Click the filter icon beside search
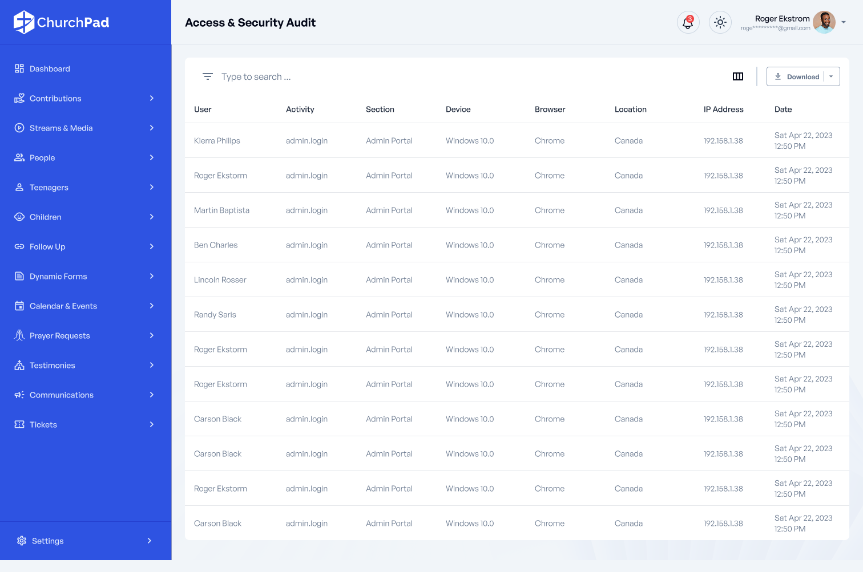The width and height of the screenshot is (863, 572). click(x=208, y=76)
